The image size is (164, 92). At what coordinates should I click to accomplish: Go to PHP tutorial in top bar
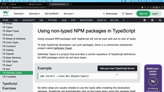(73, 20)
